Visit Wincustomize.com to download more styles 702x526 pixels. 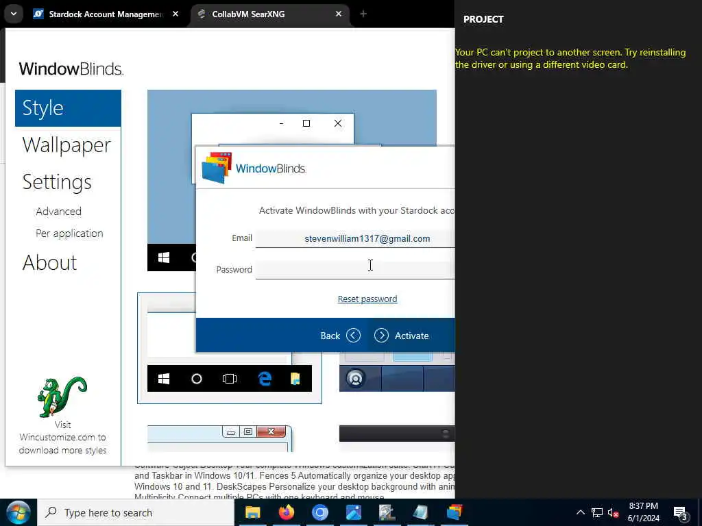pyautogui.click(x=62, y=438)
